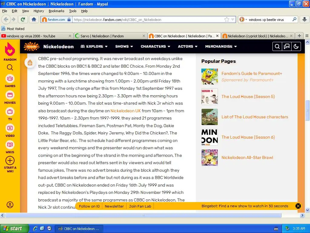Go forward with the browser forward arrow
Screen dimensions: 310x233
pyautogui.click(x=13, y=19)
